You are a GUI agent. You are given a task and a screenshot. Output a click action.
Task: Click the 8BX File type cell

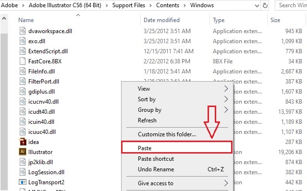[222, 61]
